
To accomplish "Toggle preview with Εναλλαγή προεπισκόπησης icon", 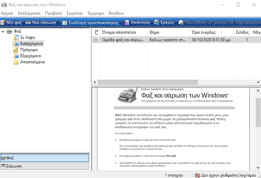I will pos(65,23).
